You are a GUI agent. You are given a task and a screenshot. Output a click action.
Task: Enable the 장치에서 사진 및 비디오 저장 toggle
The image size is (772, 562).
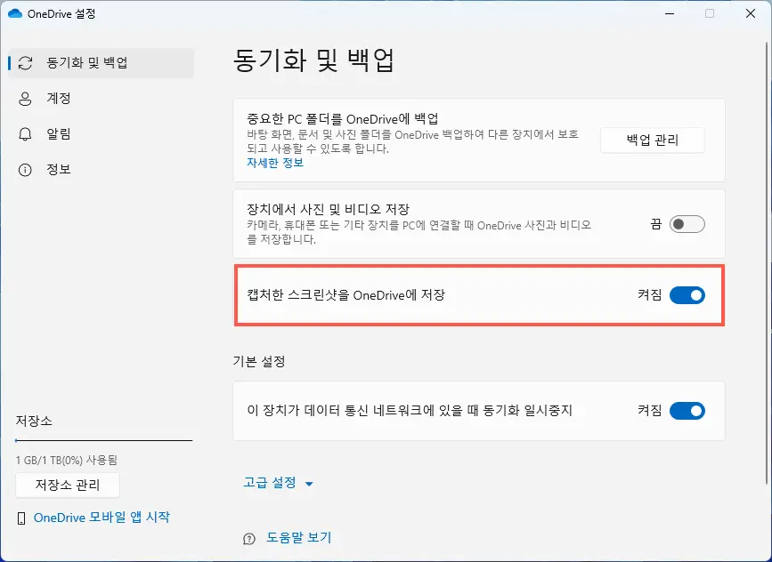pos(687,225)
